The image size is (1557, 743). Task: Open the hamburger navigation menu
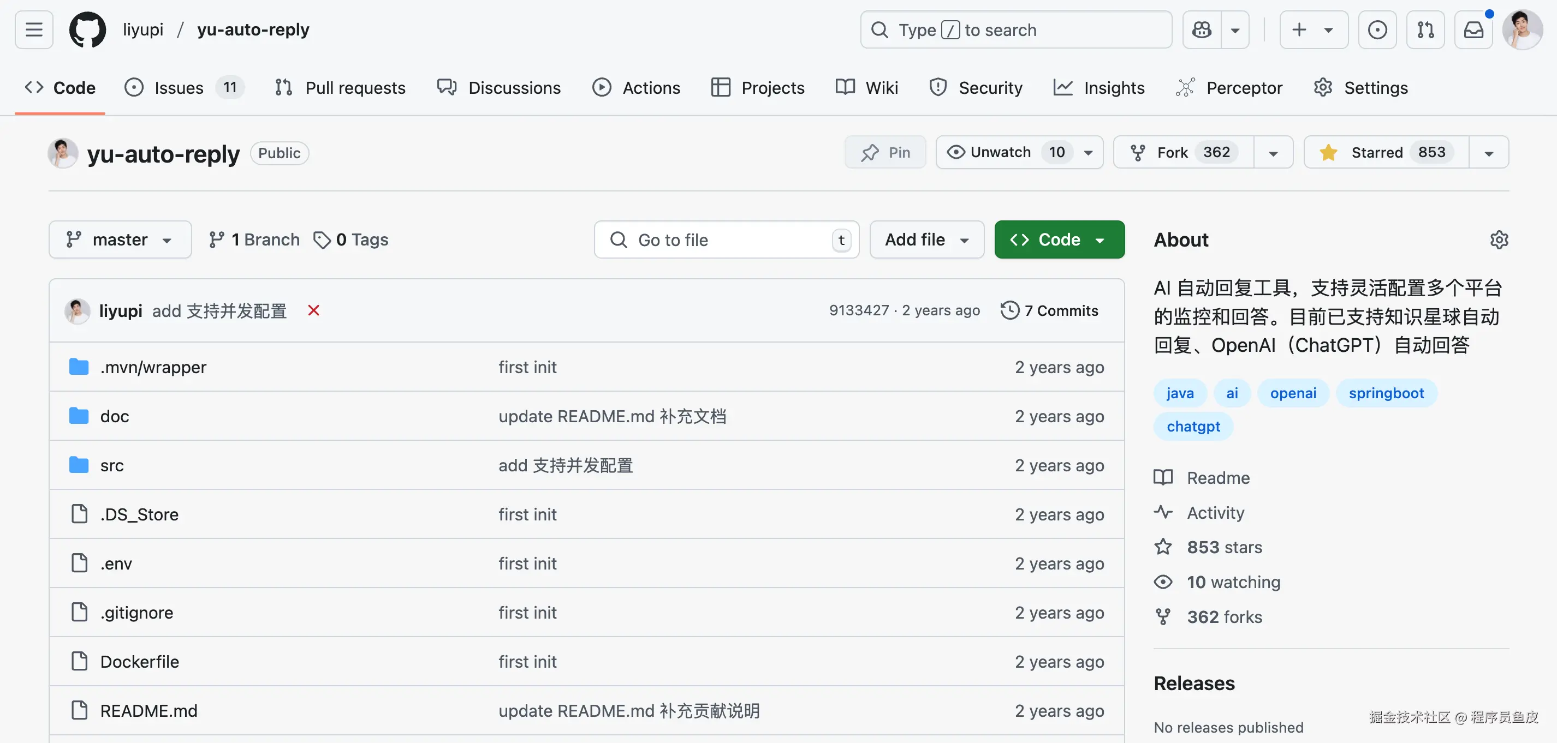(34, 29)
